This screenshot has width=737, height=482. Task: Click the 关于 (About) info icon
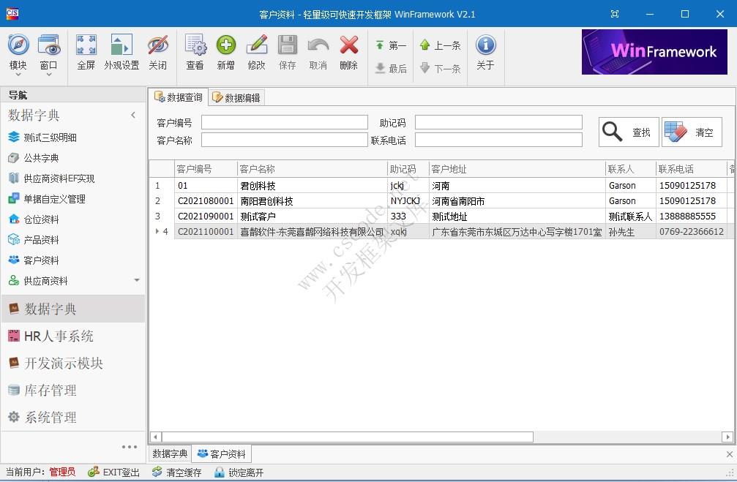(487, 51)
